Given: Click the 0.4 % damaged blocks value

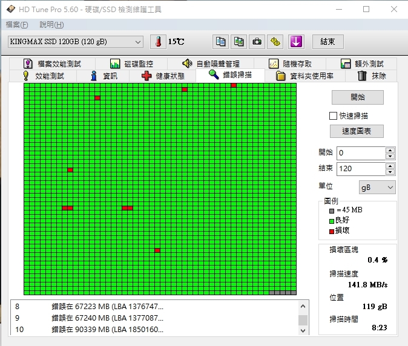Looking at the screenshot, I should point(377,260).
